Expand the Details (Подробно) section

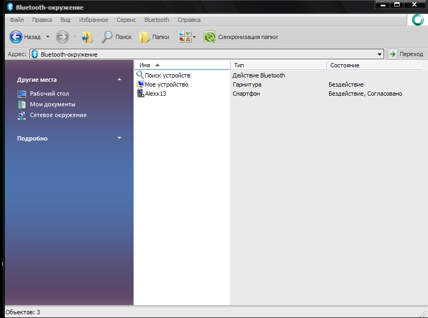pyautogui.click(x=120, y=138)
